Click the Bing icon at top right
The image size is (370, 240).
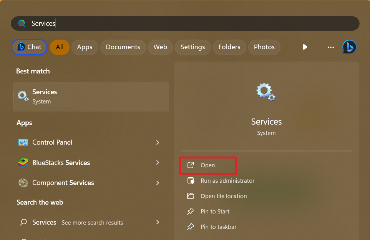[349, 47]
